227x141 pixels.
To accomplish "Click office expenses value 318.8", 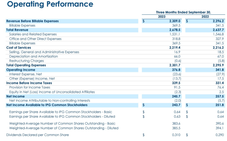I will tap(176, 39).
